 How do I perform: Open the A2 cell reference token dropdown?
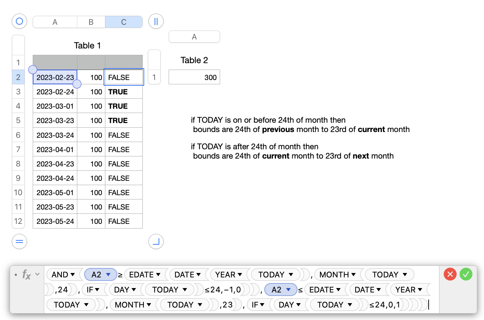point(107,274)
